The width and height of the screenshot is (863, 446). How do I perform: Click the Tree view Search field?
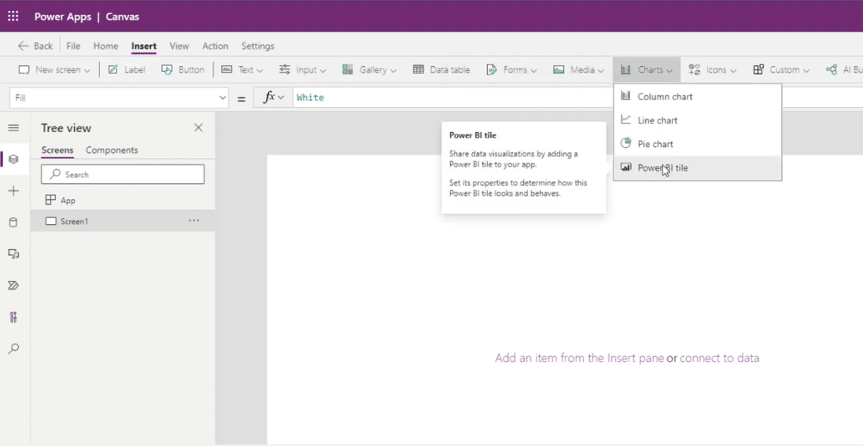point(123,174)
